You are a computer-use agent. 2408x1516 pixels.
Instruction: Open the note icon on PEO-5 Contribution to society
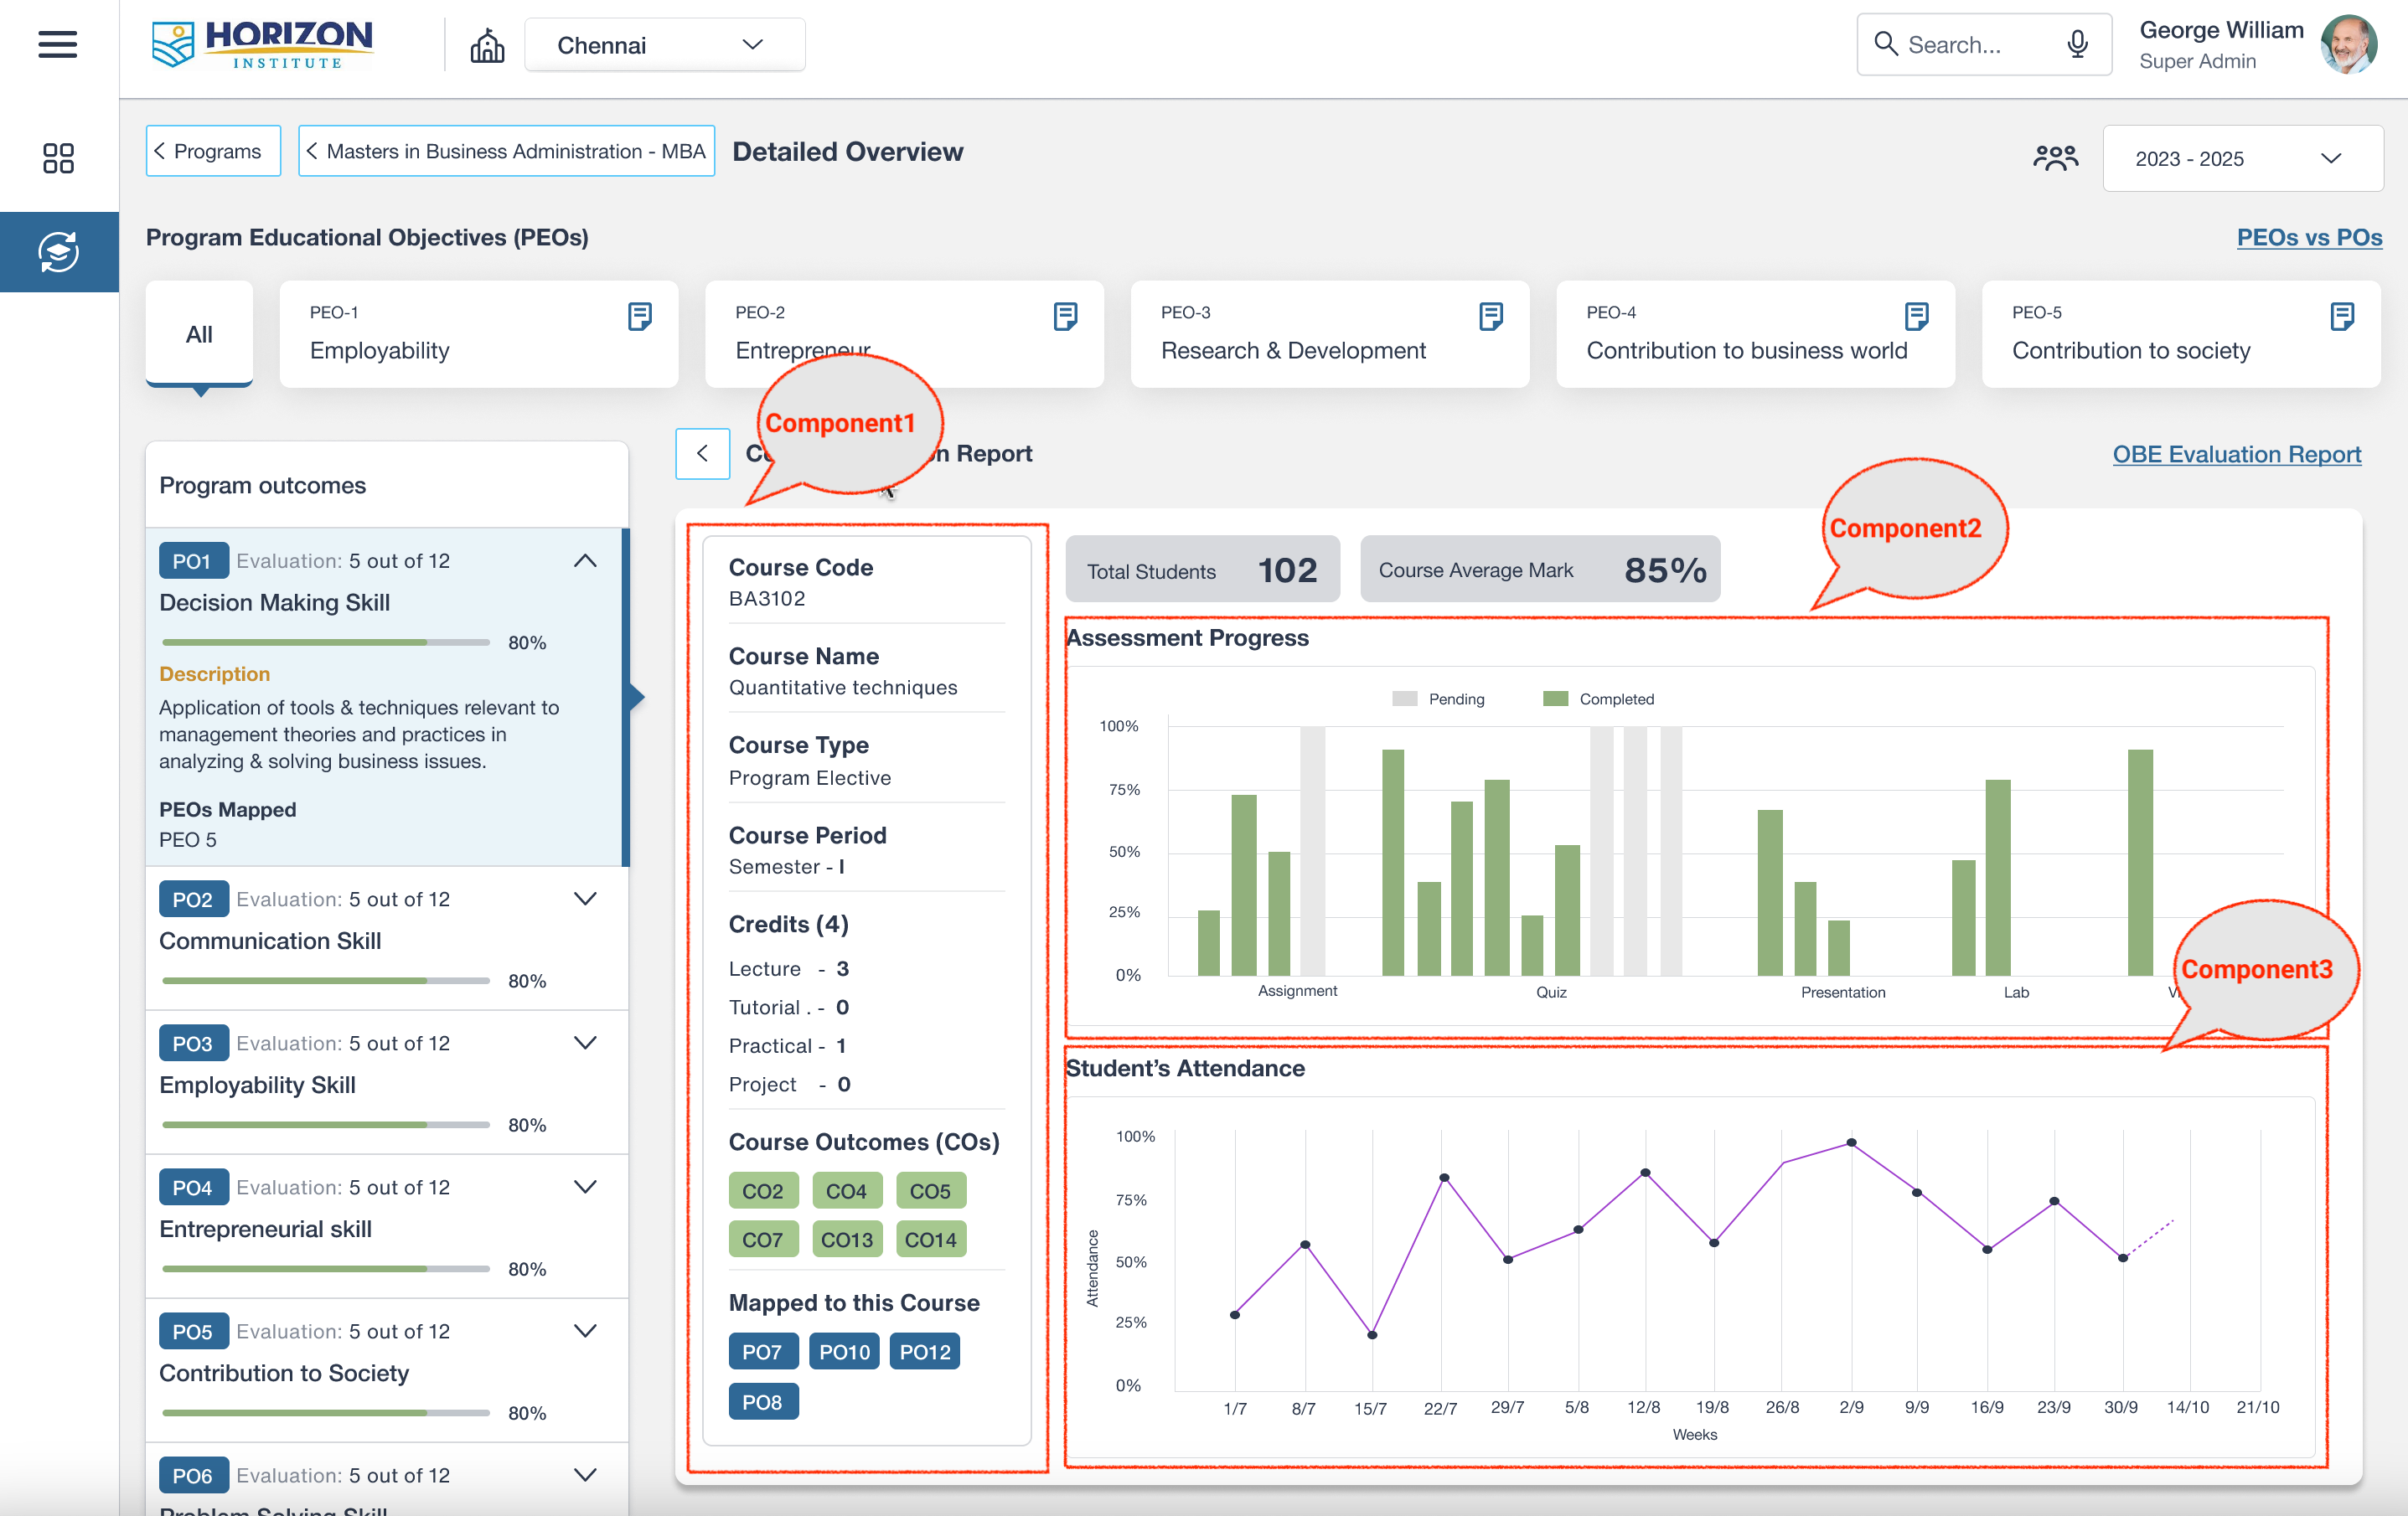pyautogui.click(x=2344, y=316)
